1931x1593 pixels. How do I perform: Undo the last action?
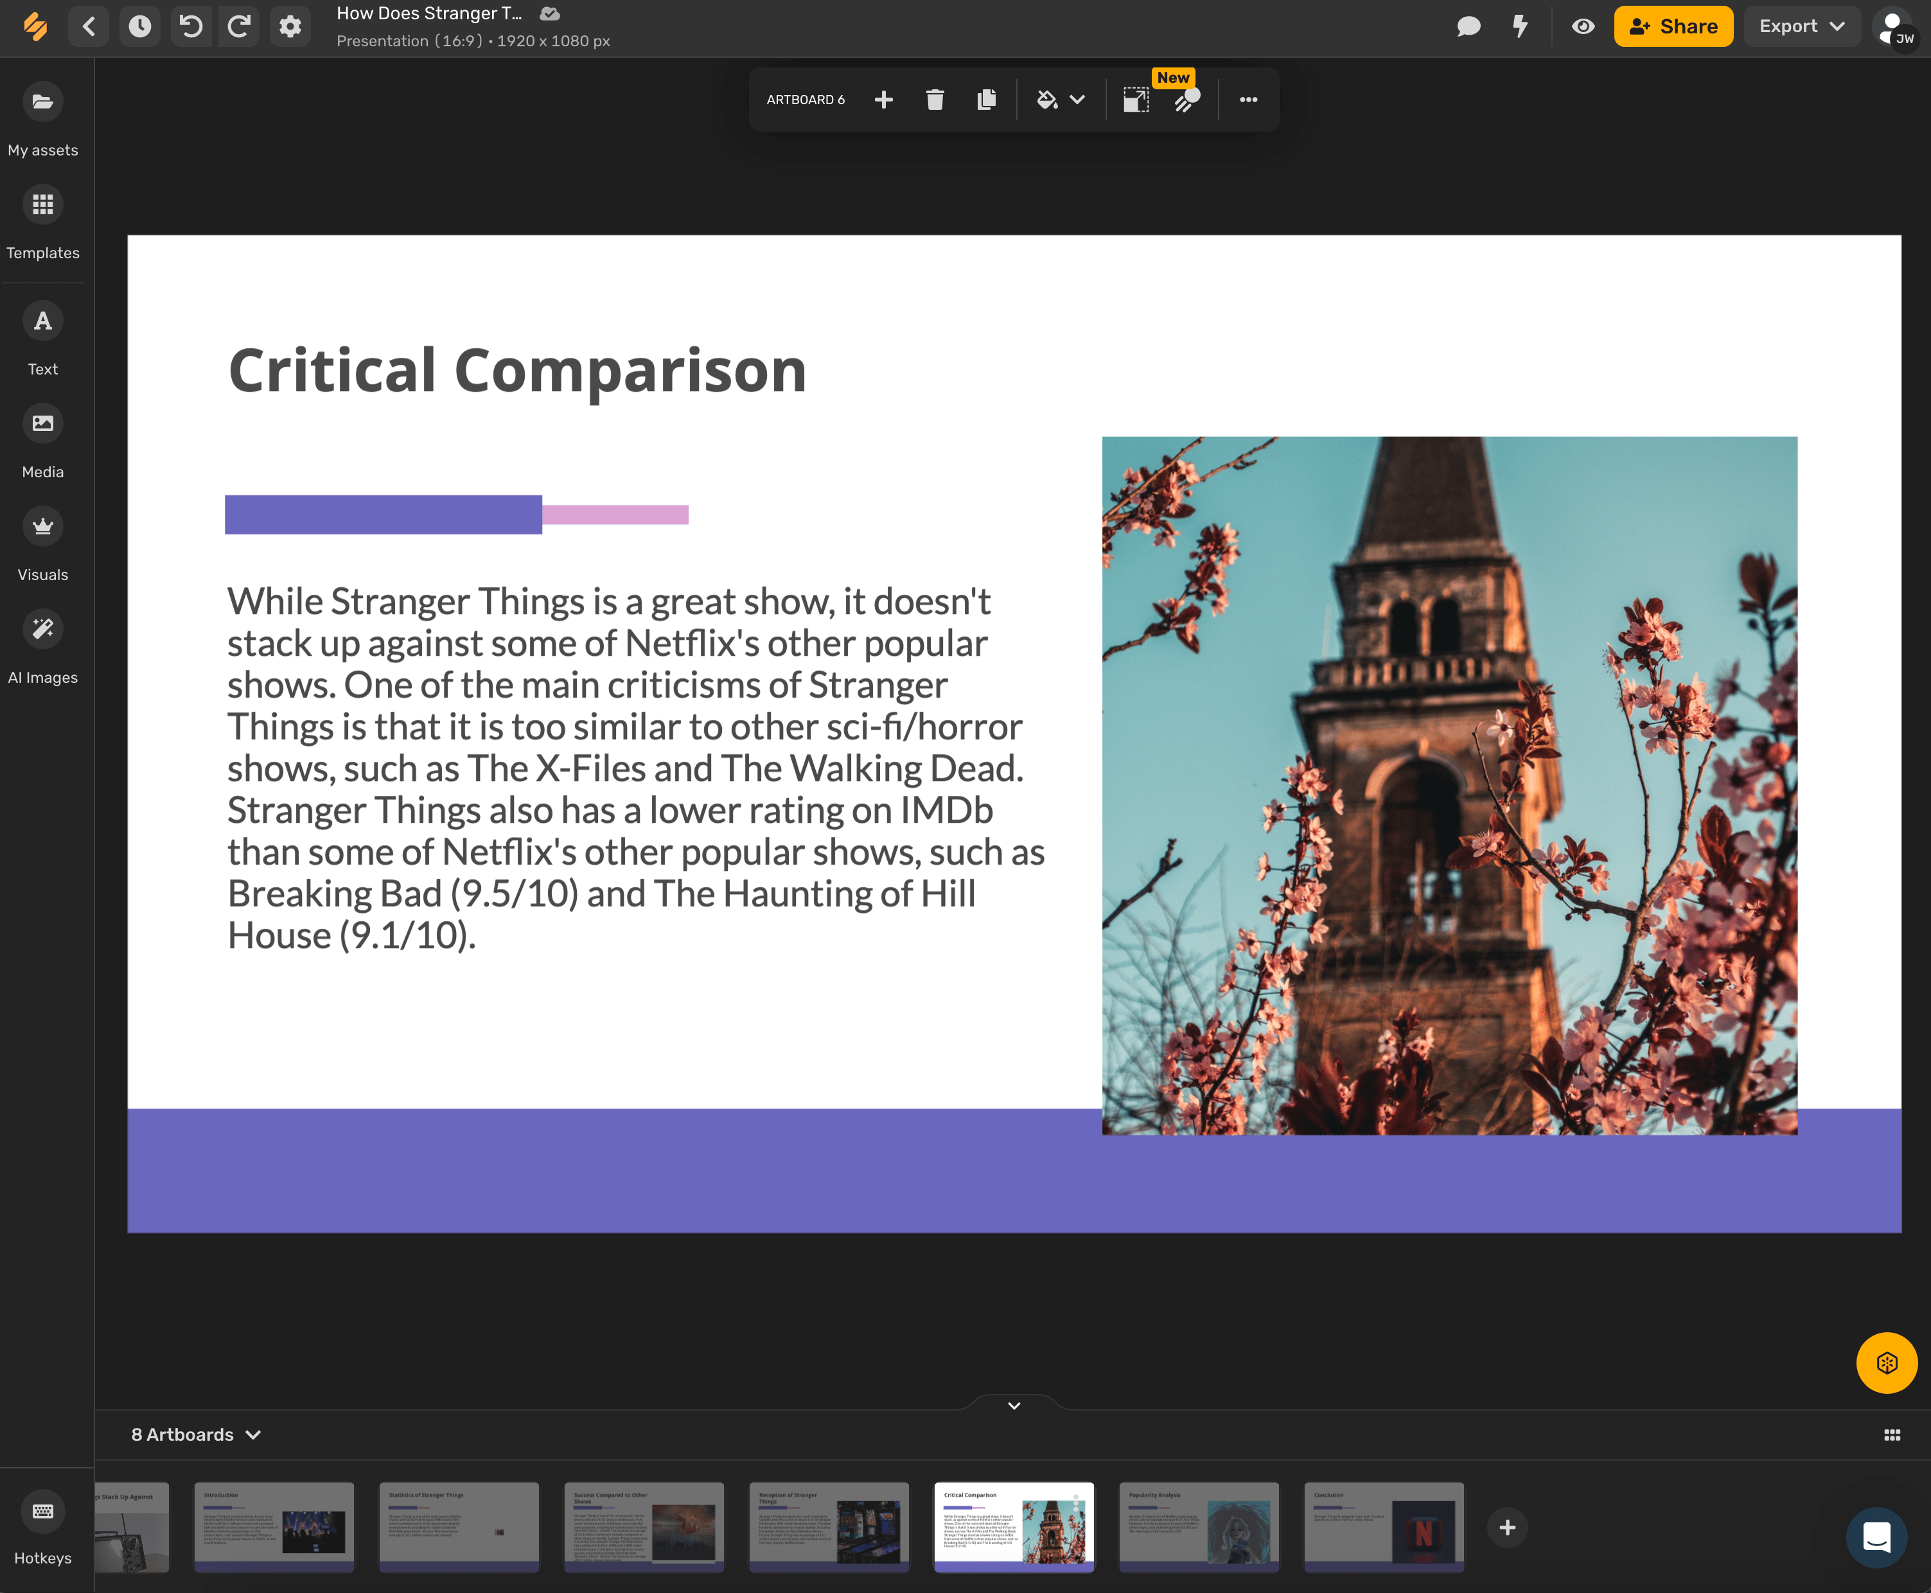[190, 26]
